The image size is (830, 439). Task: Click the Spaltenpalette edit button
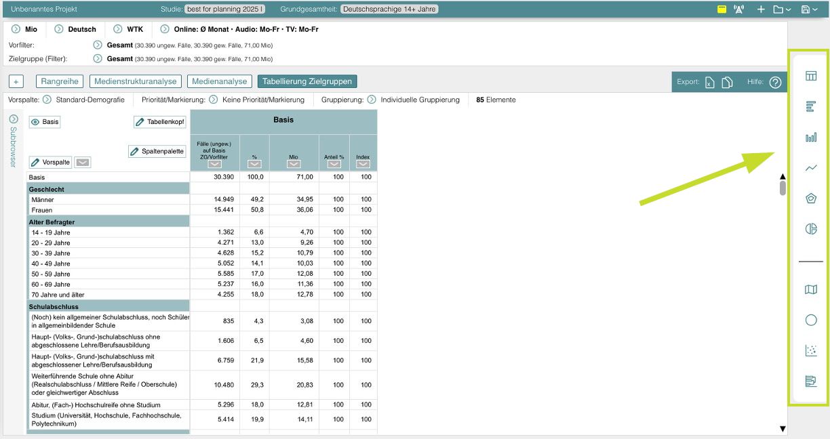[x=157, y=151]
